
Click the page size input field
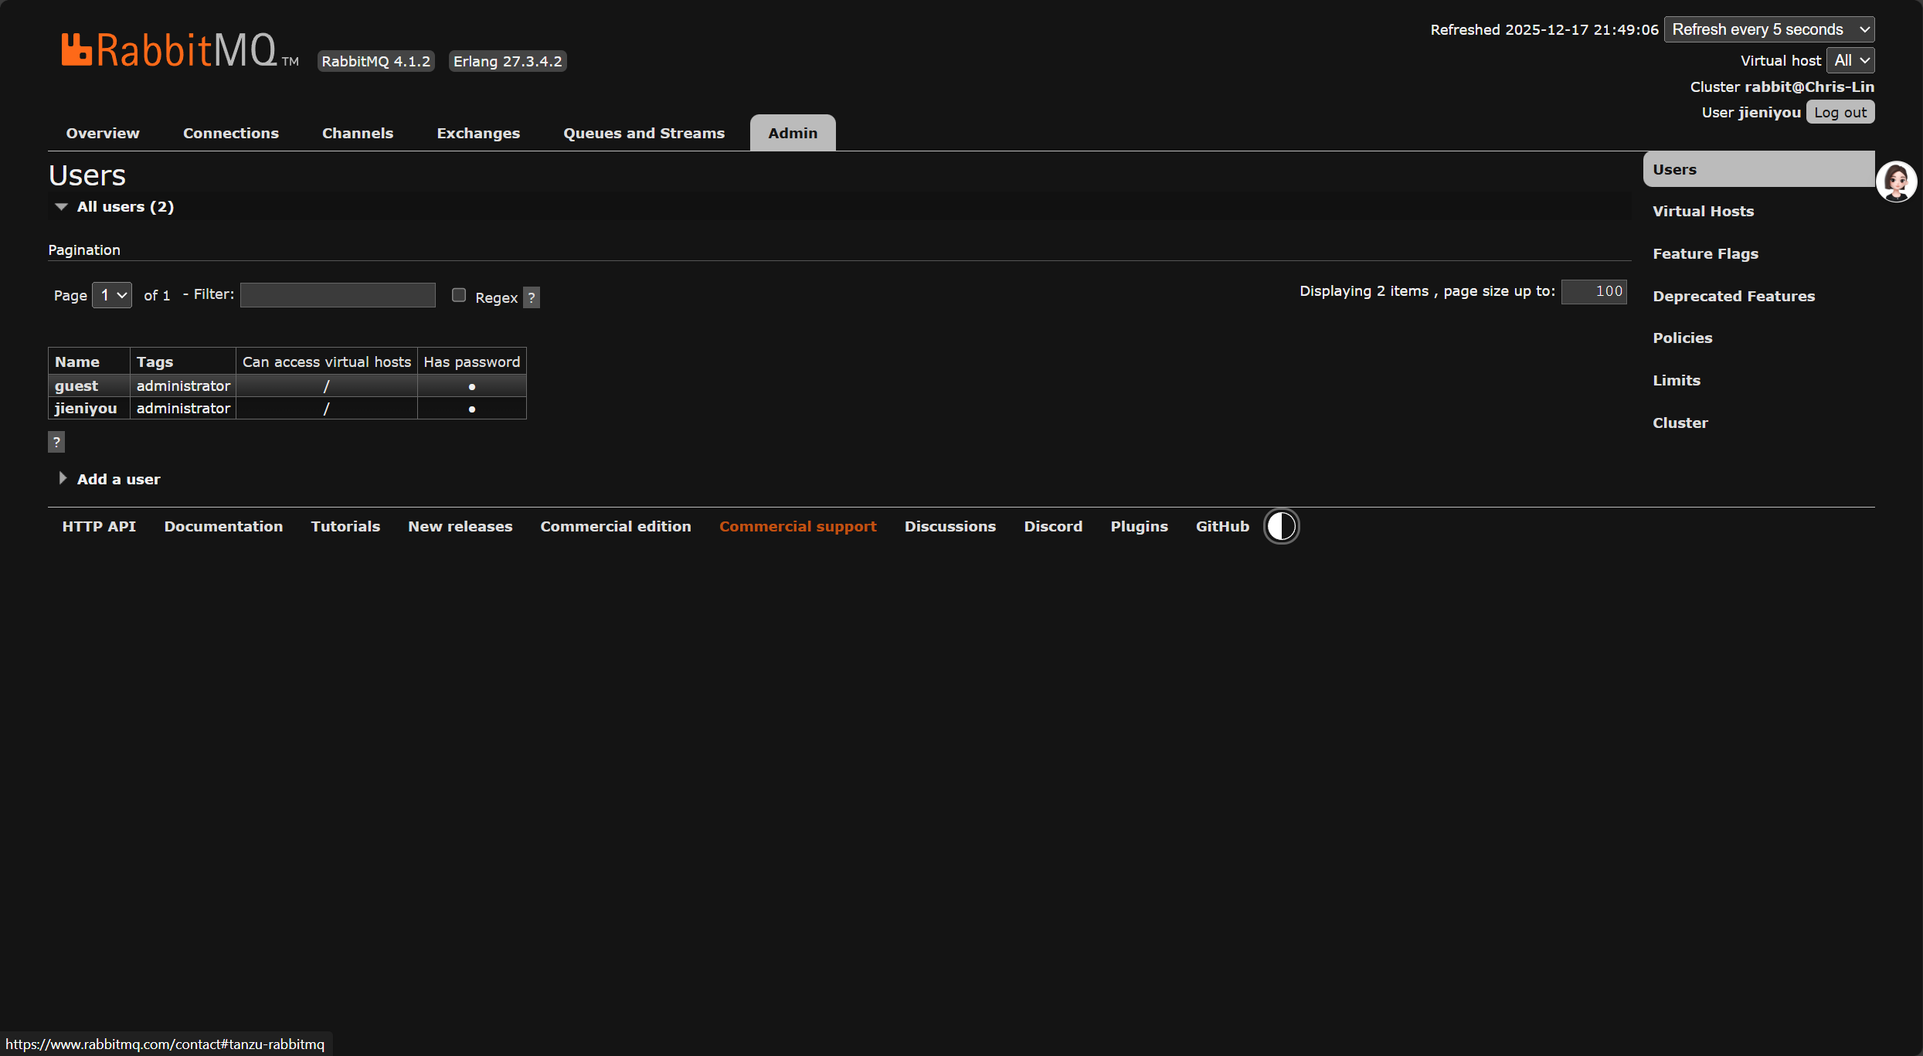pyautogui.click(x=1593, y=291)
